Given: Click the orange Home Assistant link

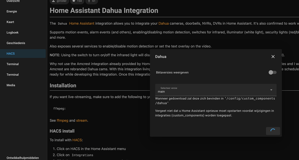Looking at the screenshot, I should [81, 23].
